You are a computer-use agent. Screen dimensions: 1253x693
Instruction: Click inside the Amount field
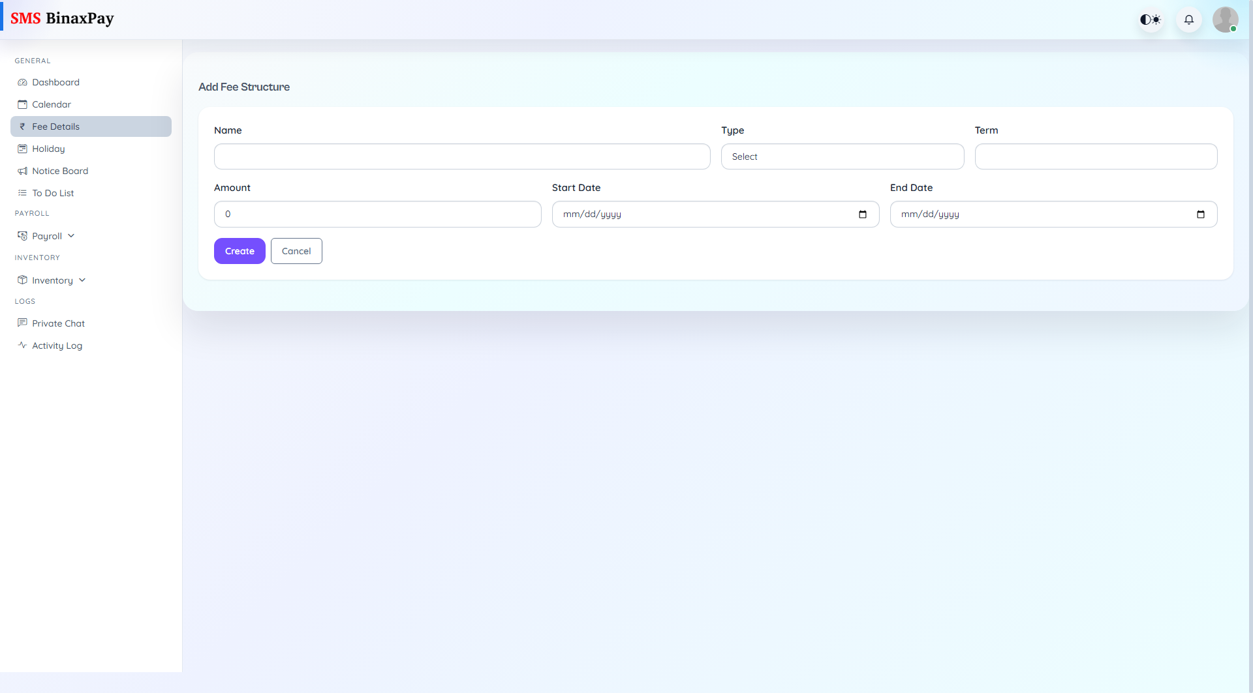pos(377,214)
